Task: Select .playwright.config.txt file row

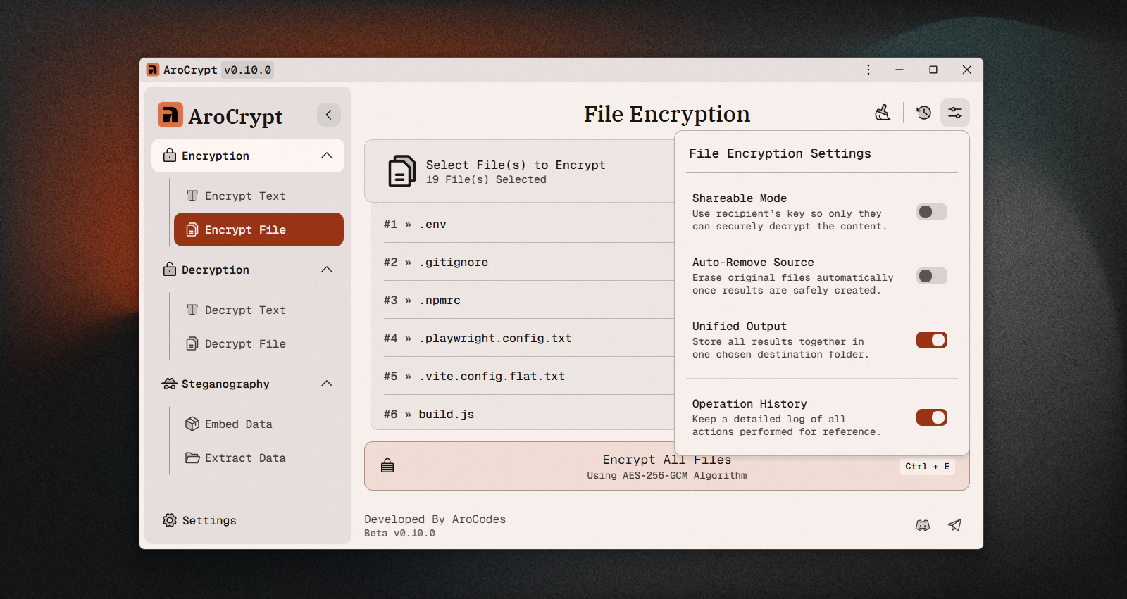Action: pos(523,338)
